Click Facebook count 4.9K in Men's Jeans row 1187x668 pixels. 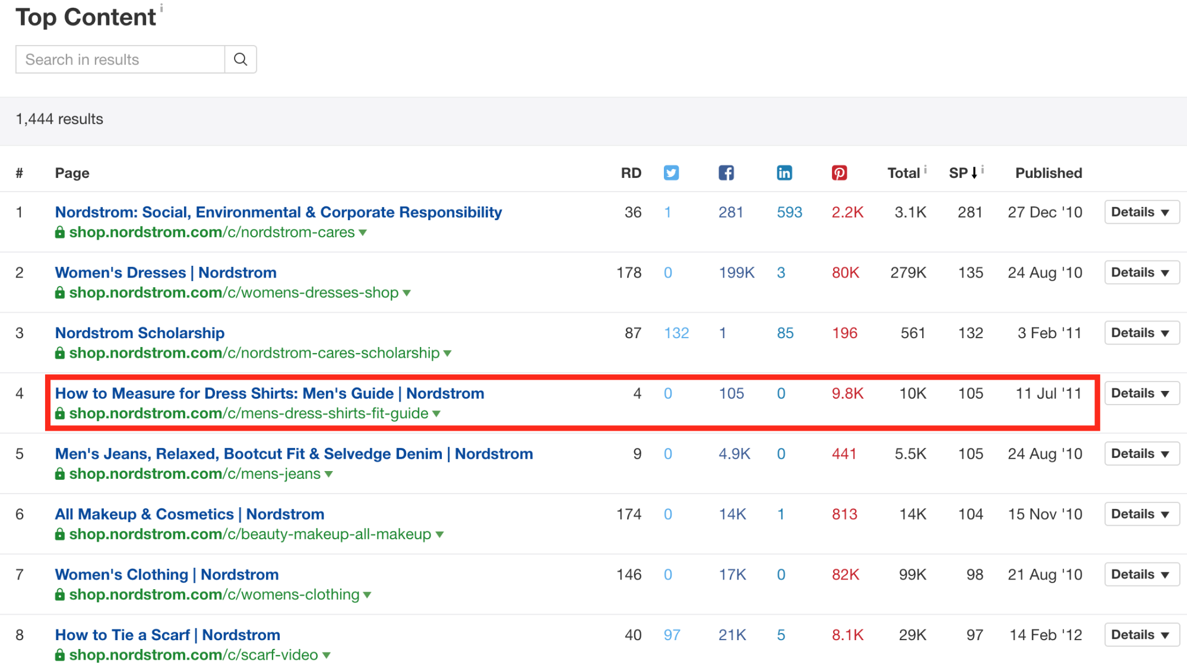[x=735, y=454]
